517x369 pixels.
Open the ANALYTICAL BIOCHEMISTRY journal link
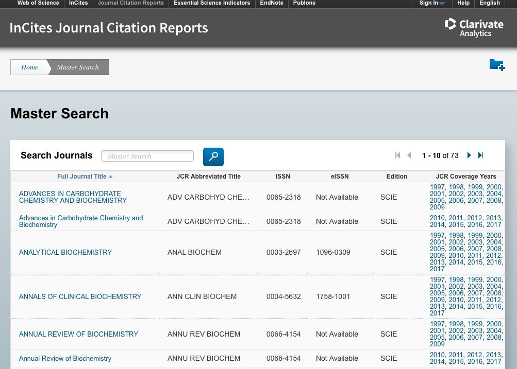65,252
